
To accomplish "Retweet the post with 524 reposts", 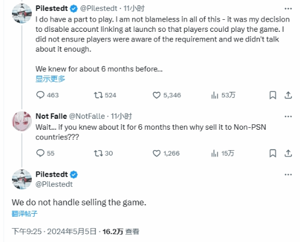I will click(105, 95).
